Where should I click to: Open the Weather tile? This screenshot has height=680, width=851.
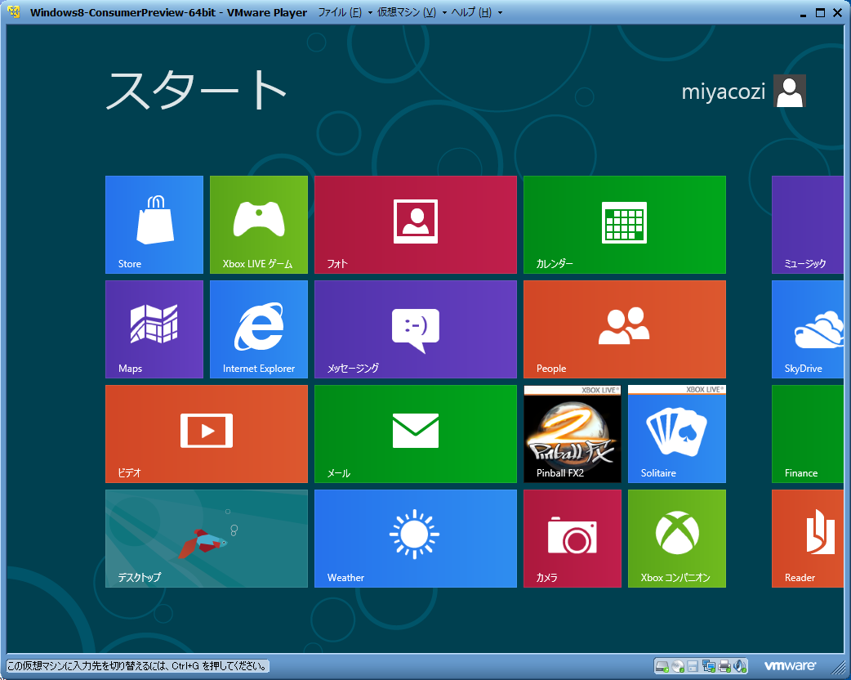coord(416,539)
